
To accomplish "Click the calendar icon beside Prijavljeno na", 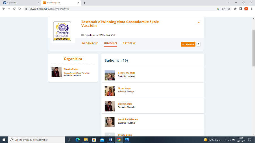I will pyautogui.click(x=82, y=35).
